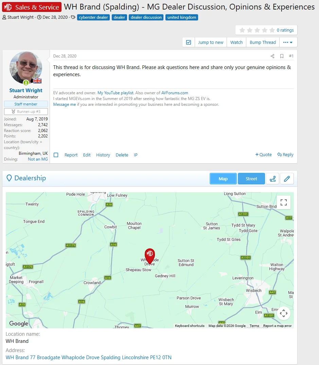The image size is (319, 365).
Task: Bookmark post #1
Action: tap(282, 56)
